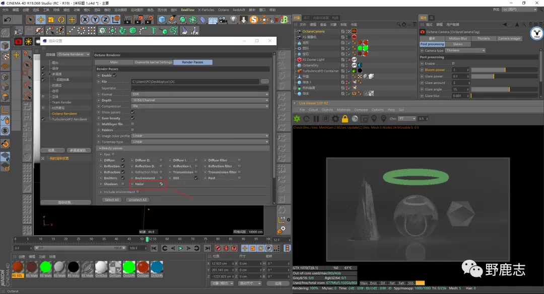The image size is (544, 294).
Task: Click the Octane logo to start render
Action: point(297,119)
